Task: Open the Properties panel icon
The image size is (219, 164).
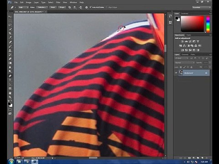Action: 170,22
